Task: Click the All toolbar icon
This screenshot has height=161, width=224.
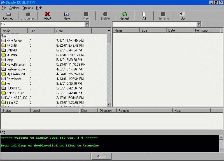Action: click(144, 14)
